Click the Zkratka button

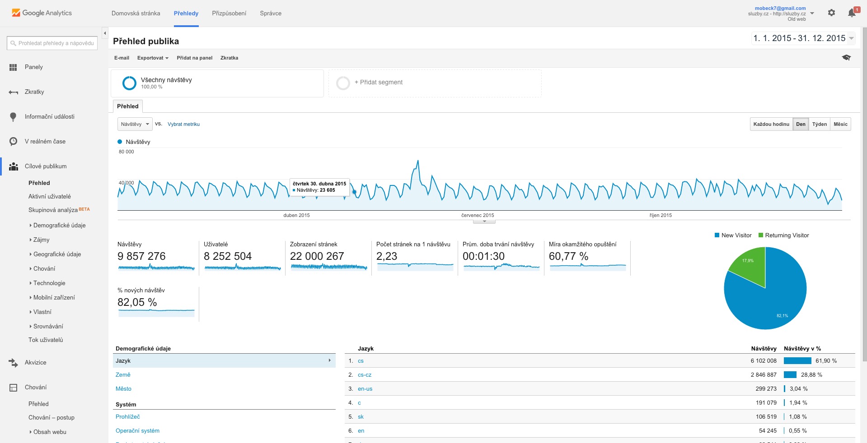(229, 58)
